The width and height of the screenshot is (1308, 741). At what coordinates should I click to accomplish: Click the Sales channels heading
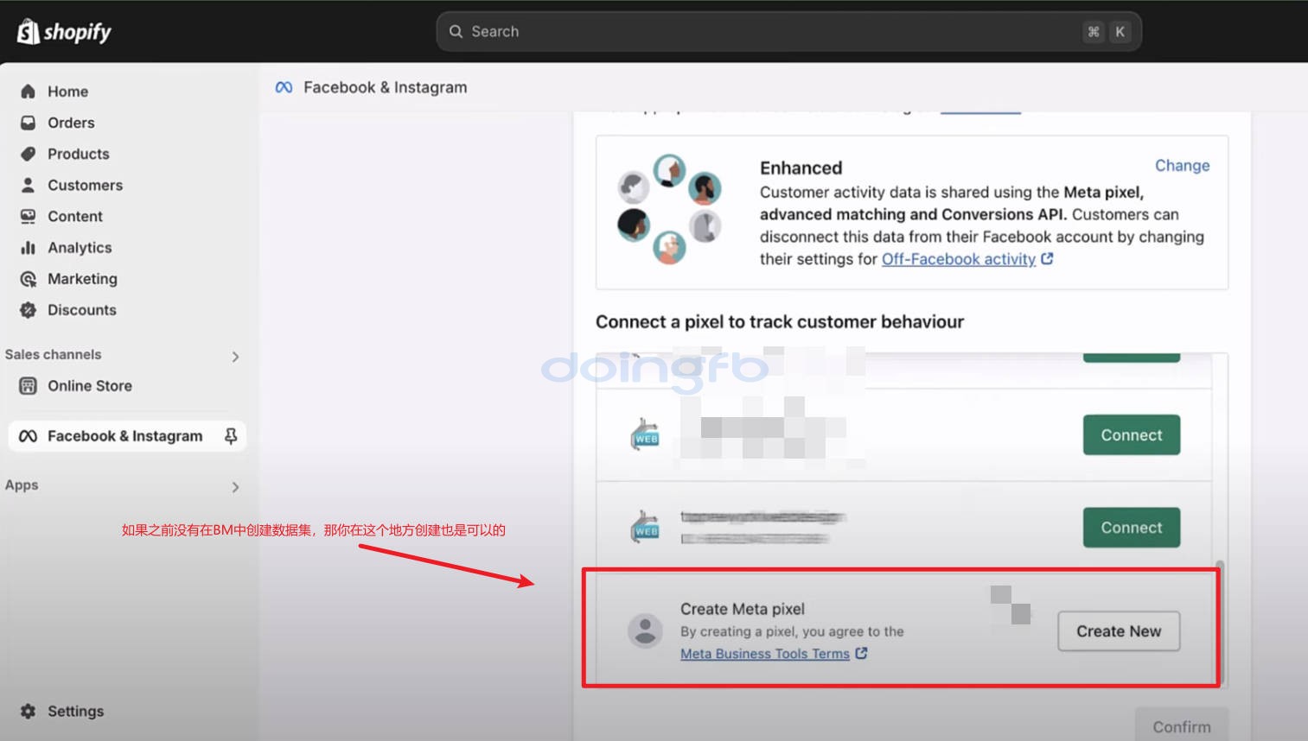[x=53, y=354]
